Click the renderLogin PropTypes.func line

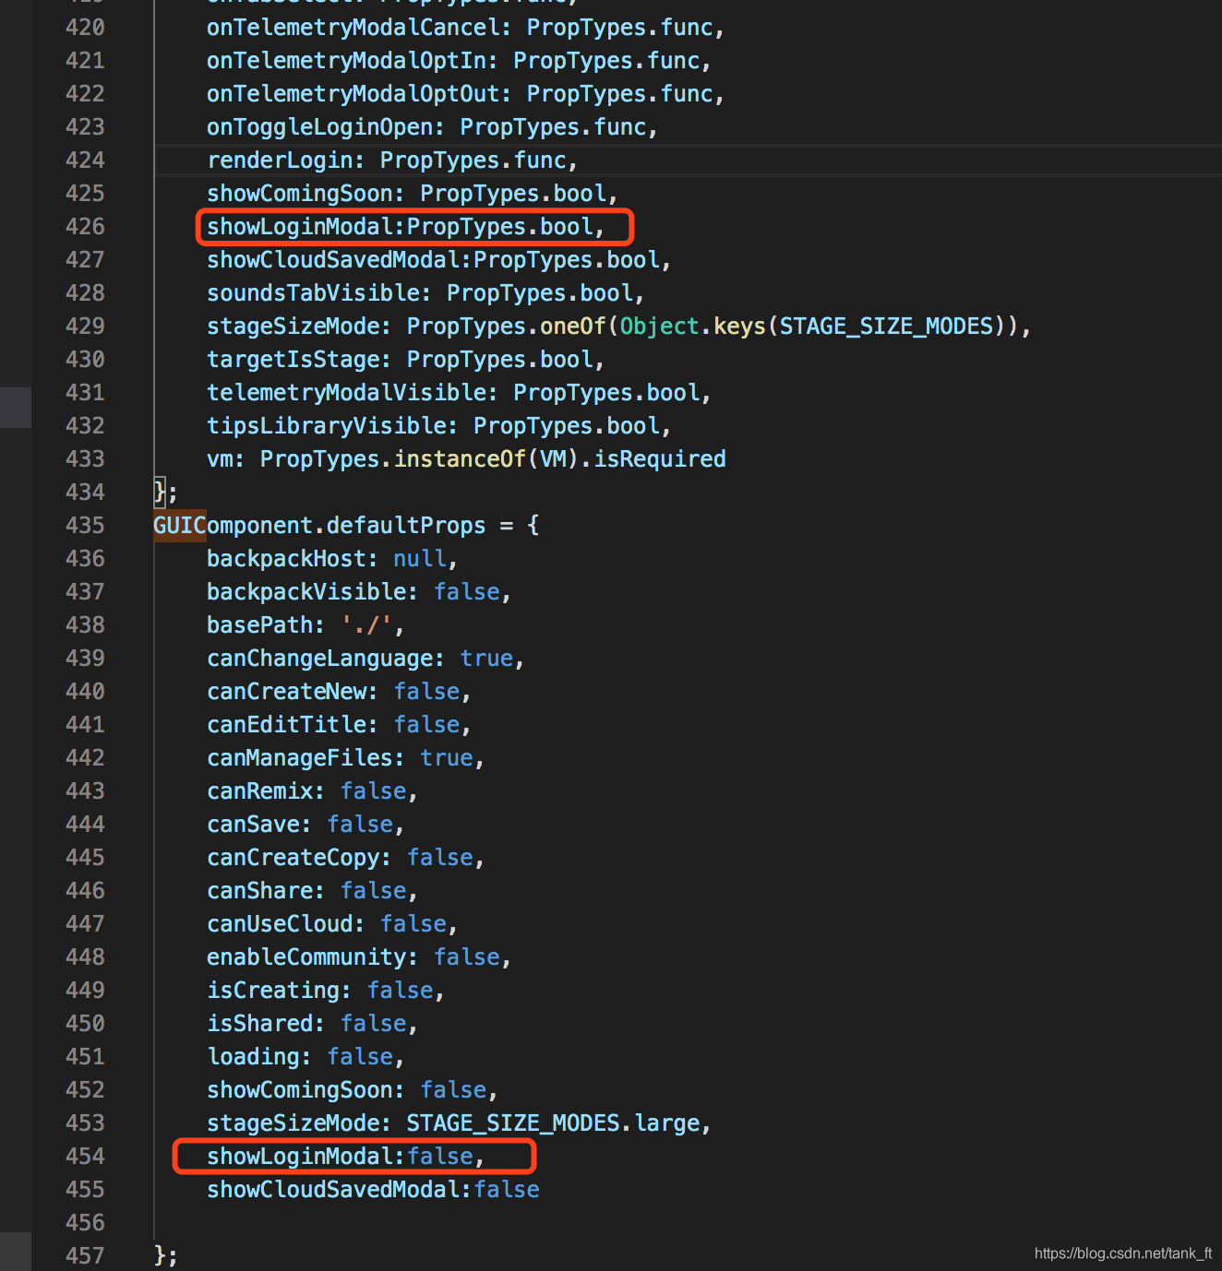click(392, 160)
